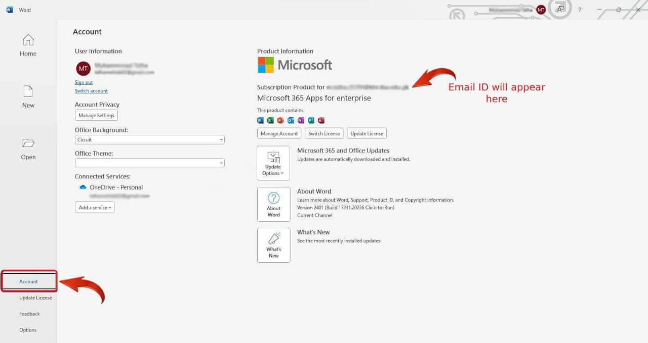Select the PowerPoint icon under This product contains

click(x=280, y=120)
